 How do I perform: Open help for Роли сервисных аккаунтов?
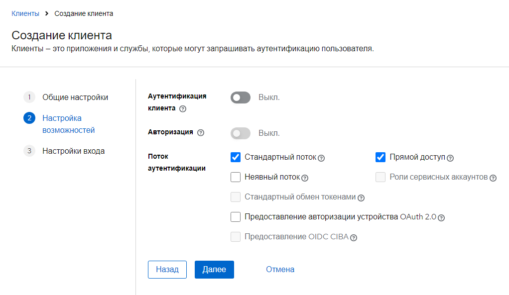point(494,178)
